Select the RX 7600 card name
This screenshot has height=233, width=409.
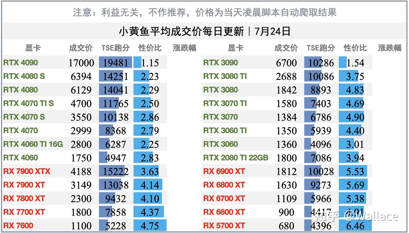tap(18, 226)
